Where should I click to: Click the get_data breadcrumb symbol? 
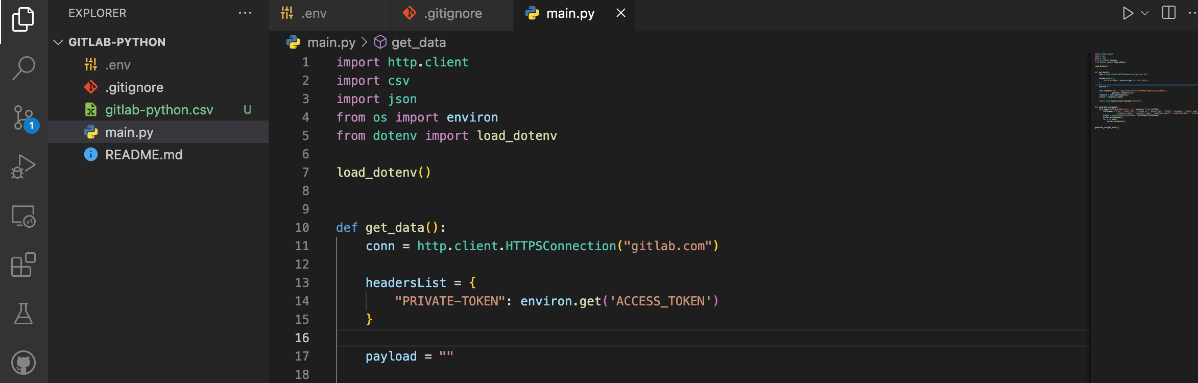click(418, 42)
